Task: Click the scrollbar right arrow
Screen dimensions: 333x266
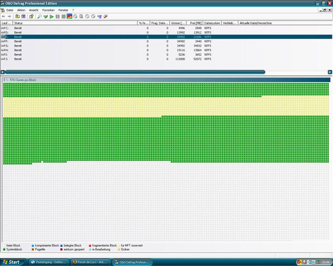Action: 330,72
